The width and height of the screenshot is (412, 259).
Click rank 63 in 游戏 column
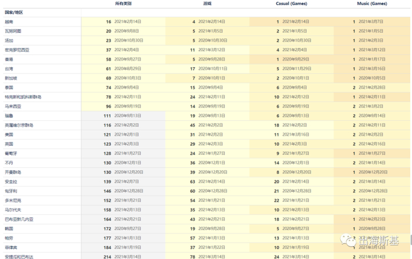point(192,182)
